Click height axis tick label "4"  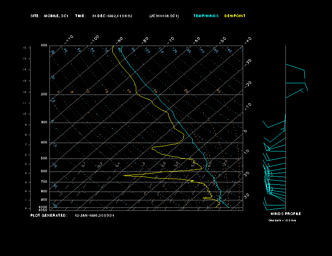(x=26, y=173)
